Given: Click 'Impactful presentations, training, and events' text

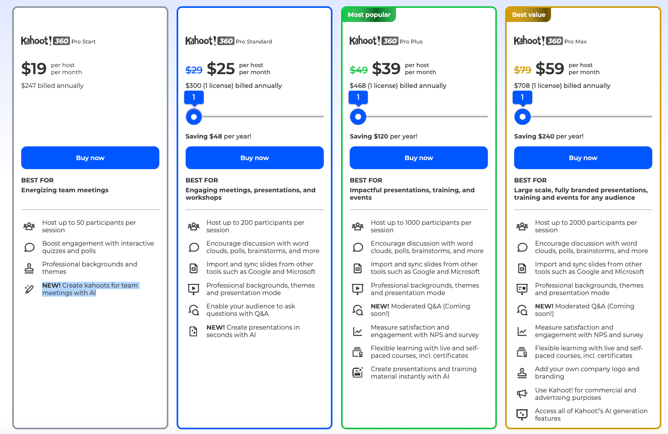Looking at the screenshot, I should [x=412, y=194].
